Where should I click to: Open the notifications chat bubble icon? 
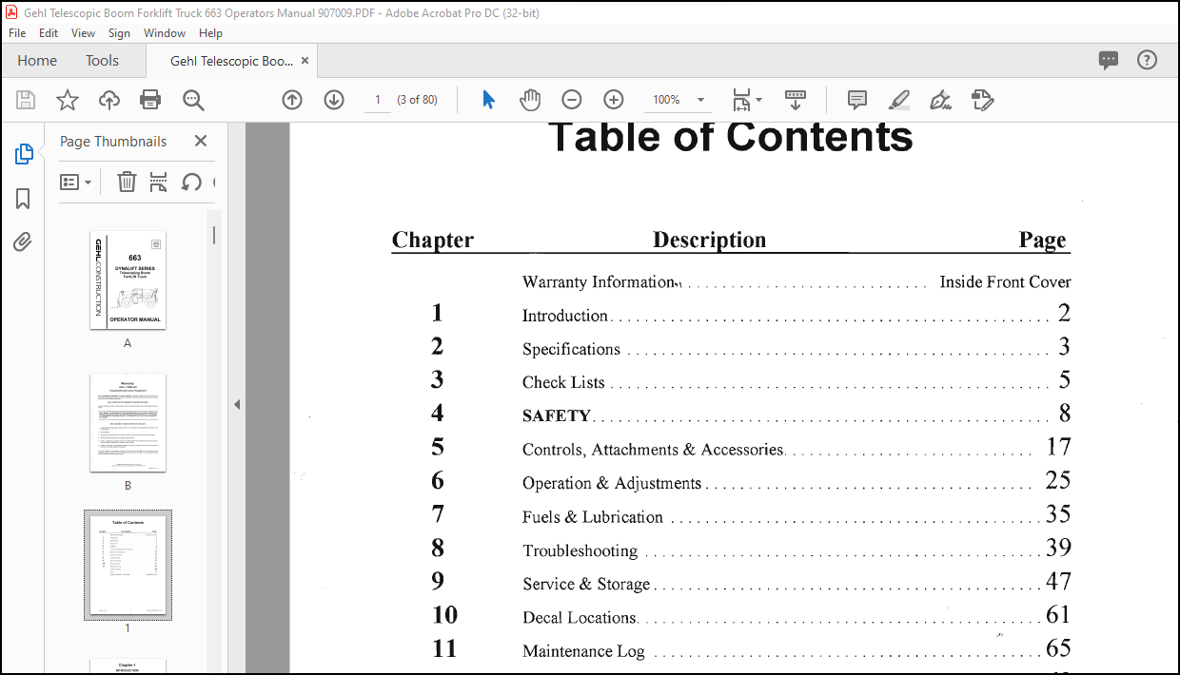1109,61
